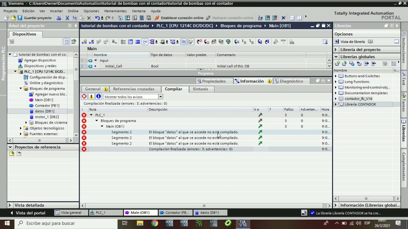Open the Online menu

(73, 11)
